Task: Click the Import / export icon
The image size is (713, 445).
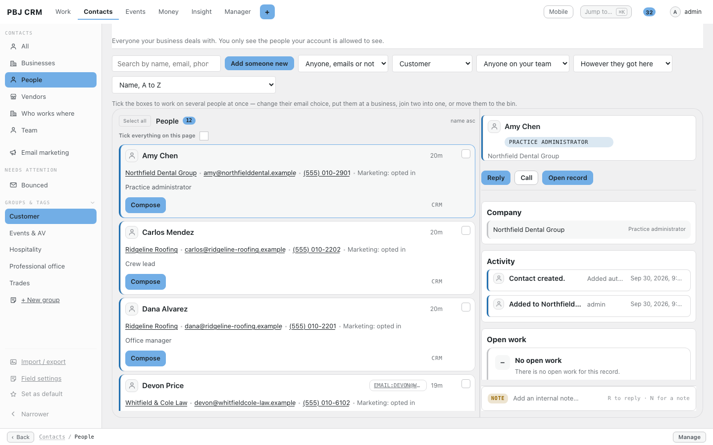Action: click(x=13, y=362)
